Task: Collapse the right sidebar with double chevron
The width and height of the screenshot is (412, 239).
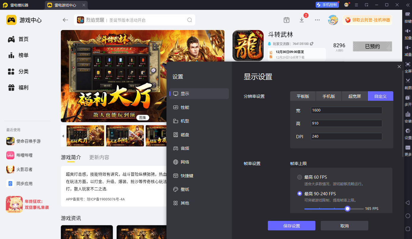Action: 408,5
